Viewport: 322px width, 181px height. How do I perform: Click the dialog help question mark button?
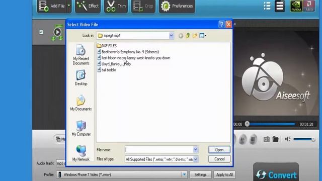click(221, 25)
